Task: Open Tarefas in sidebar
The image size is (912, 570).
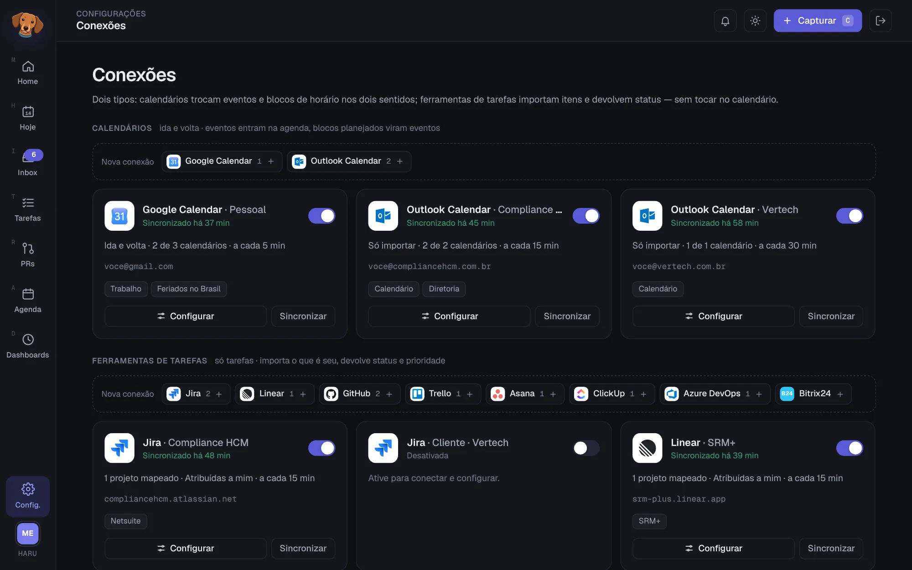Action: [x=28, y=209]
